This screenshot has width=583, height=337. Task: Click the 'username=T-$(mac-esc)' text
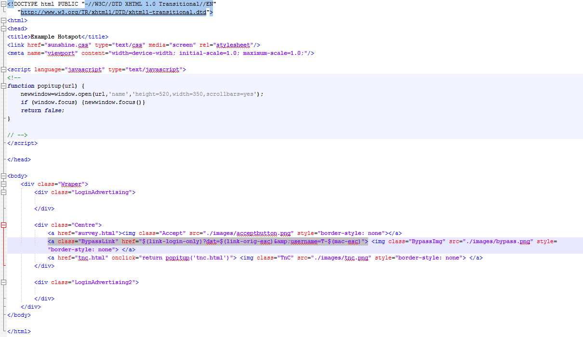click(325, 241)
